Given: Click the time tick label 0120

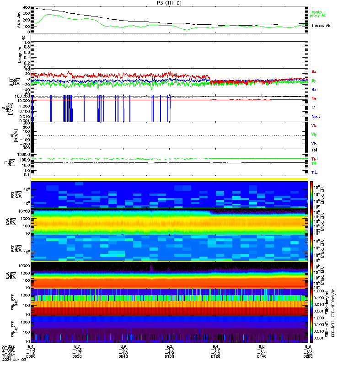Looking at the screenshot, I should (x=215, y=356).
